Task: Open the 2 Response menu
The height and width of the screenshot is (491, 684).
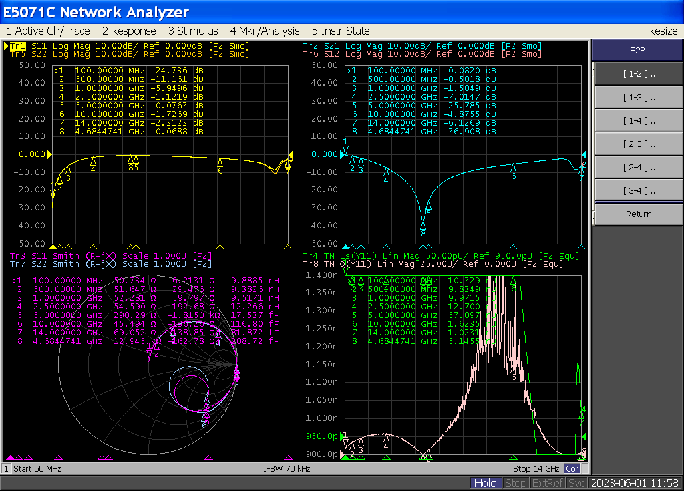Action: pos(129,31)
